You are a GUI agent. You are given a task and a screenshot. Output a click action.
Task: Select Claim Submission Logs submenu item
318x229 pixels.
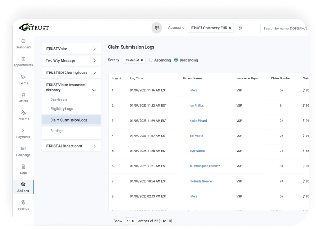coord(71,120)
